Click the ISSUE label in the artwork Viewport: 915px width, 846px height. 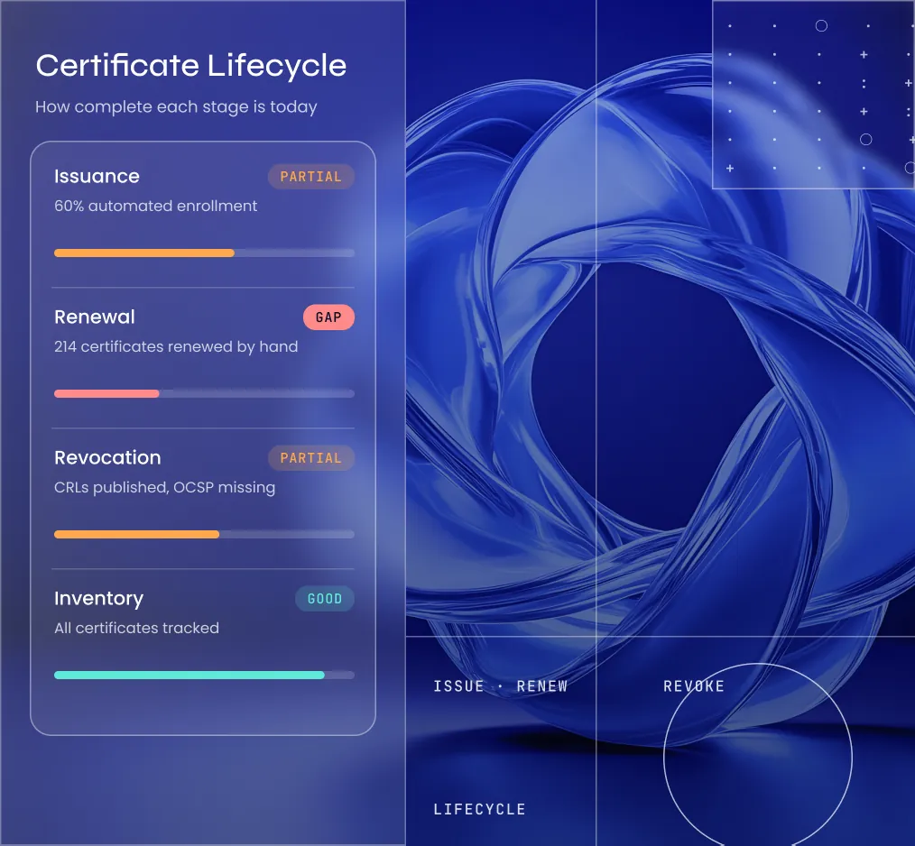tap(458, 686)
